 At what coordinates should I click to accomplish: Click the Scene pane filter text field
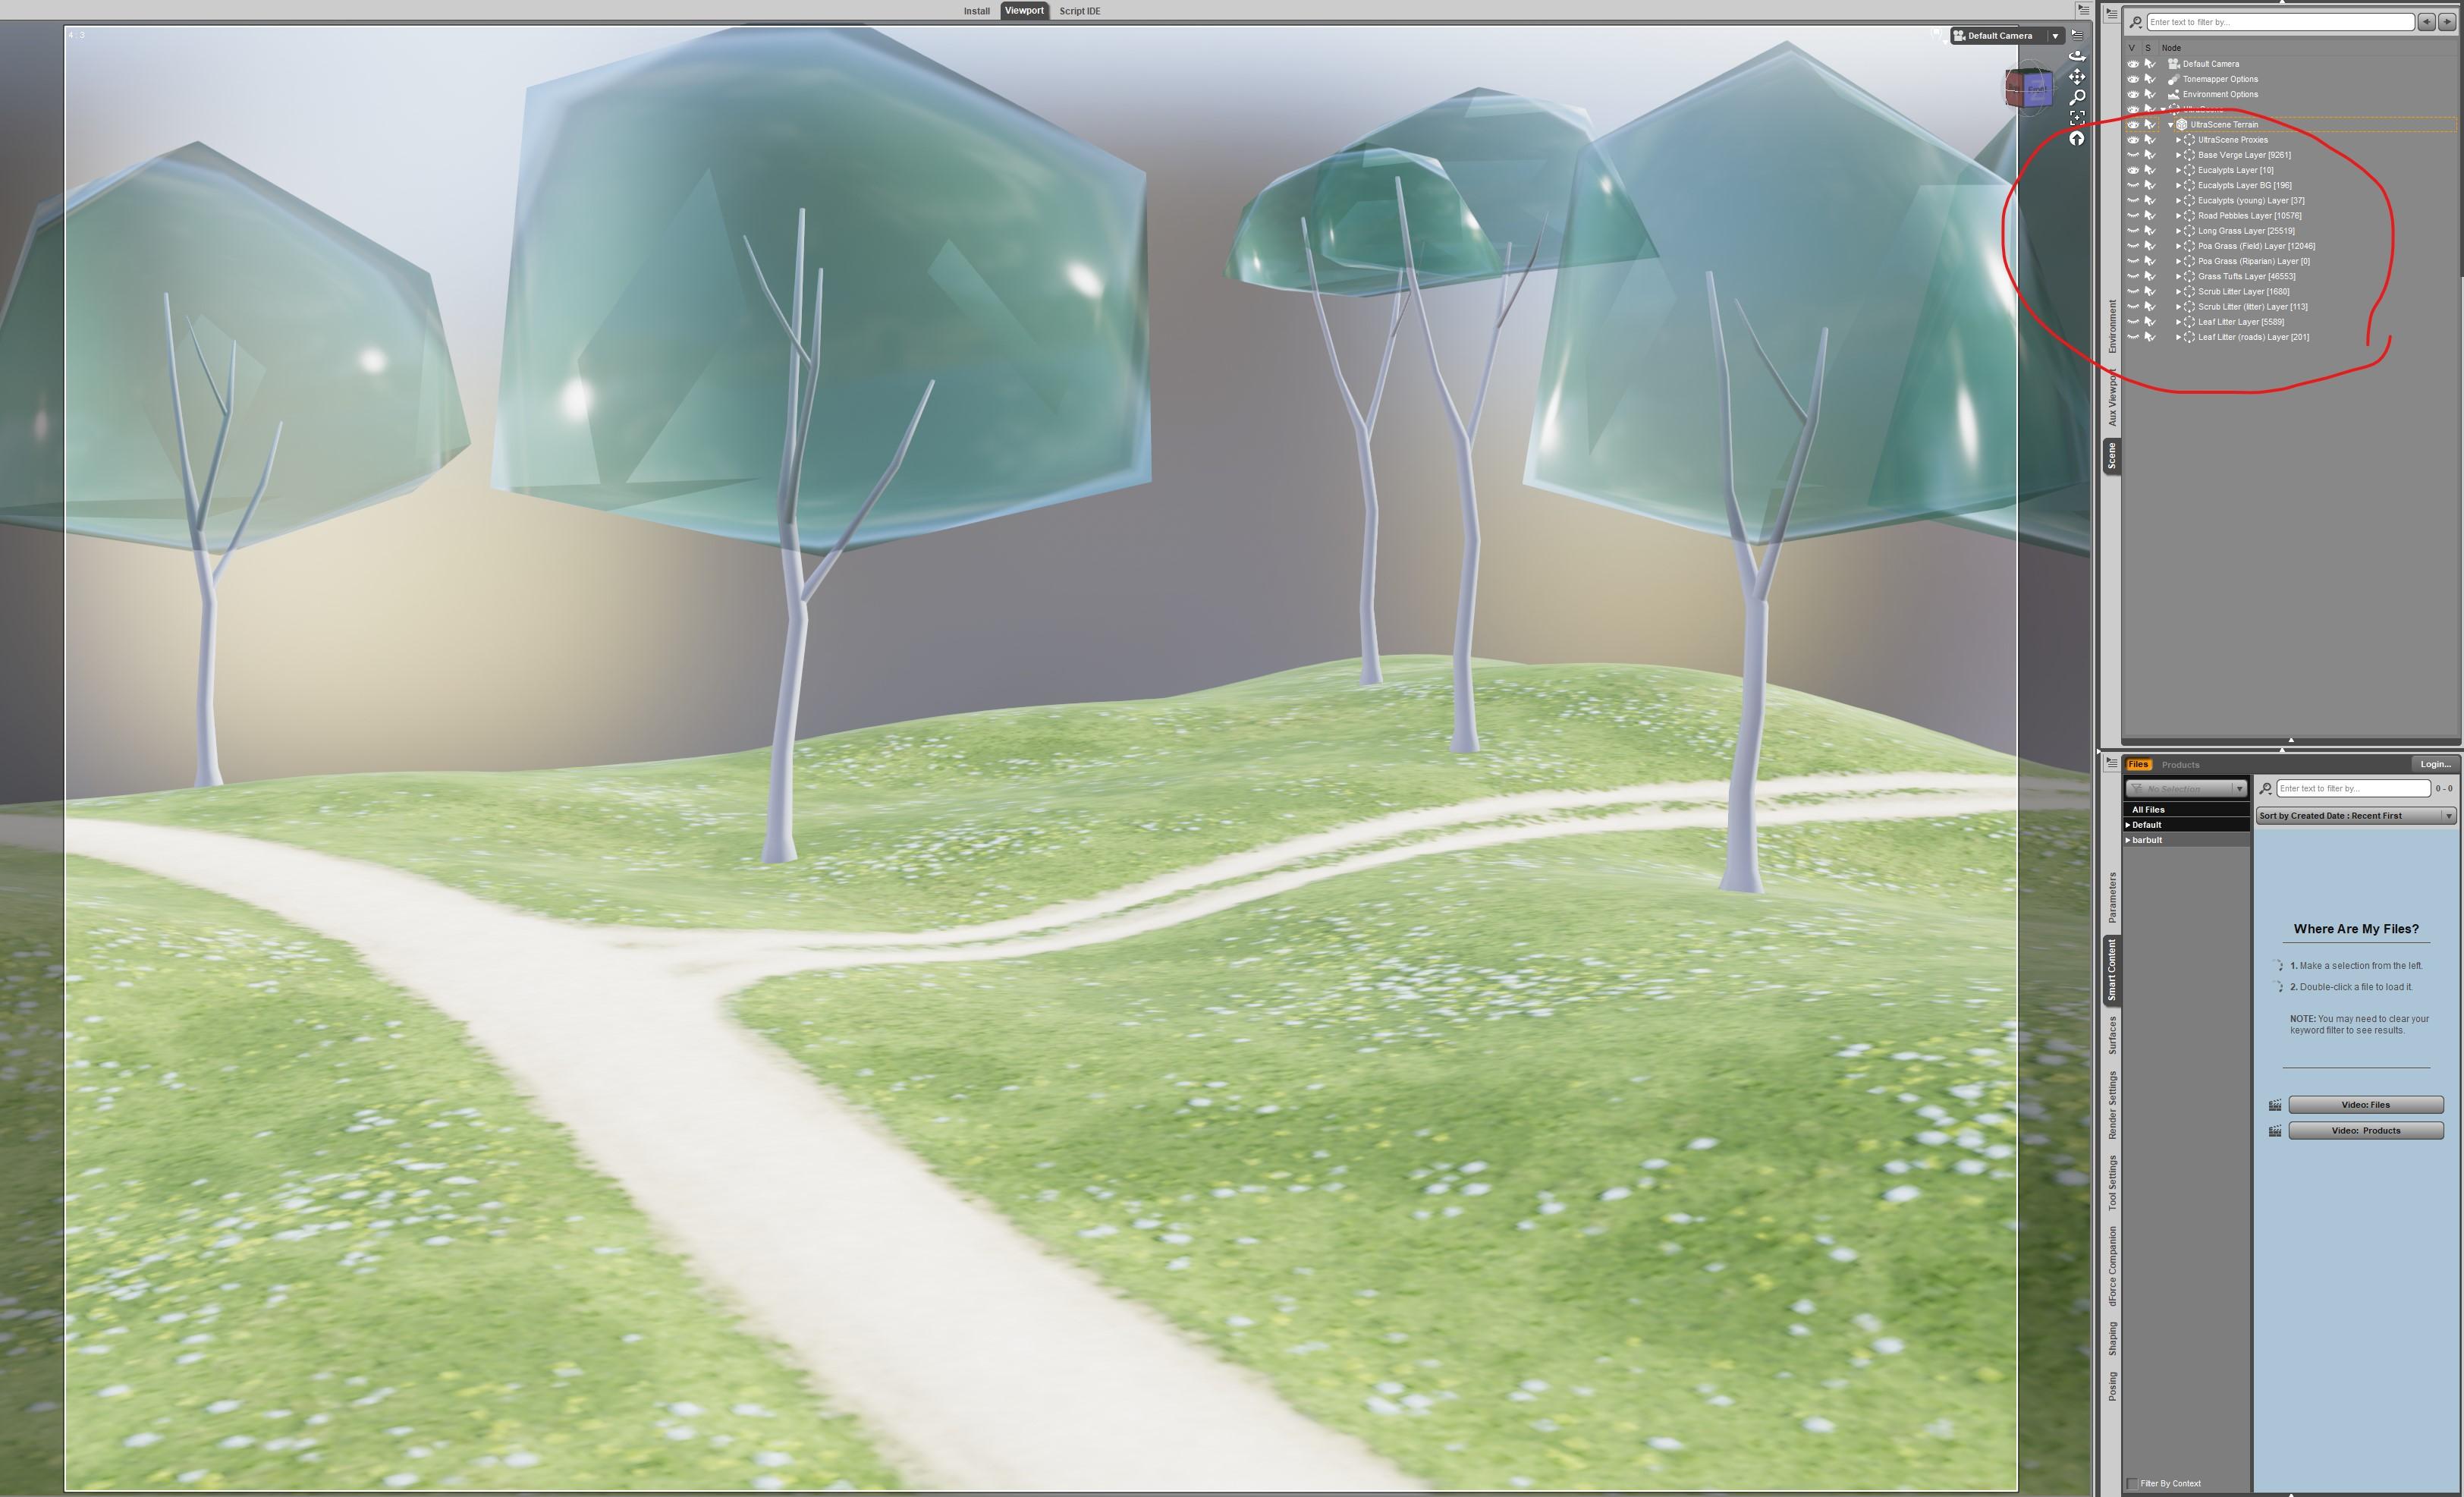point(2279,22)
